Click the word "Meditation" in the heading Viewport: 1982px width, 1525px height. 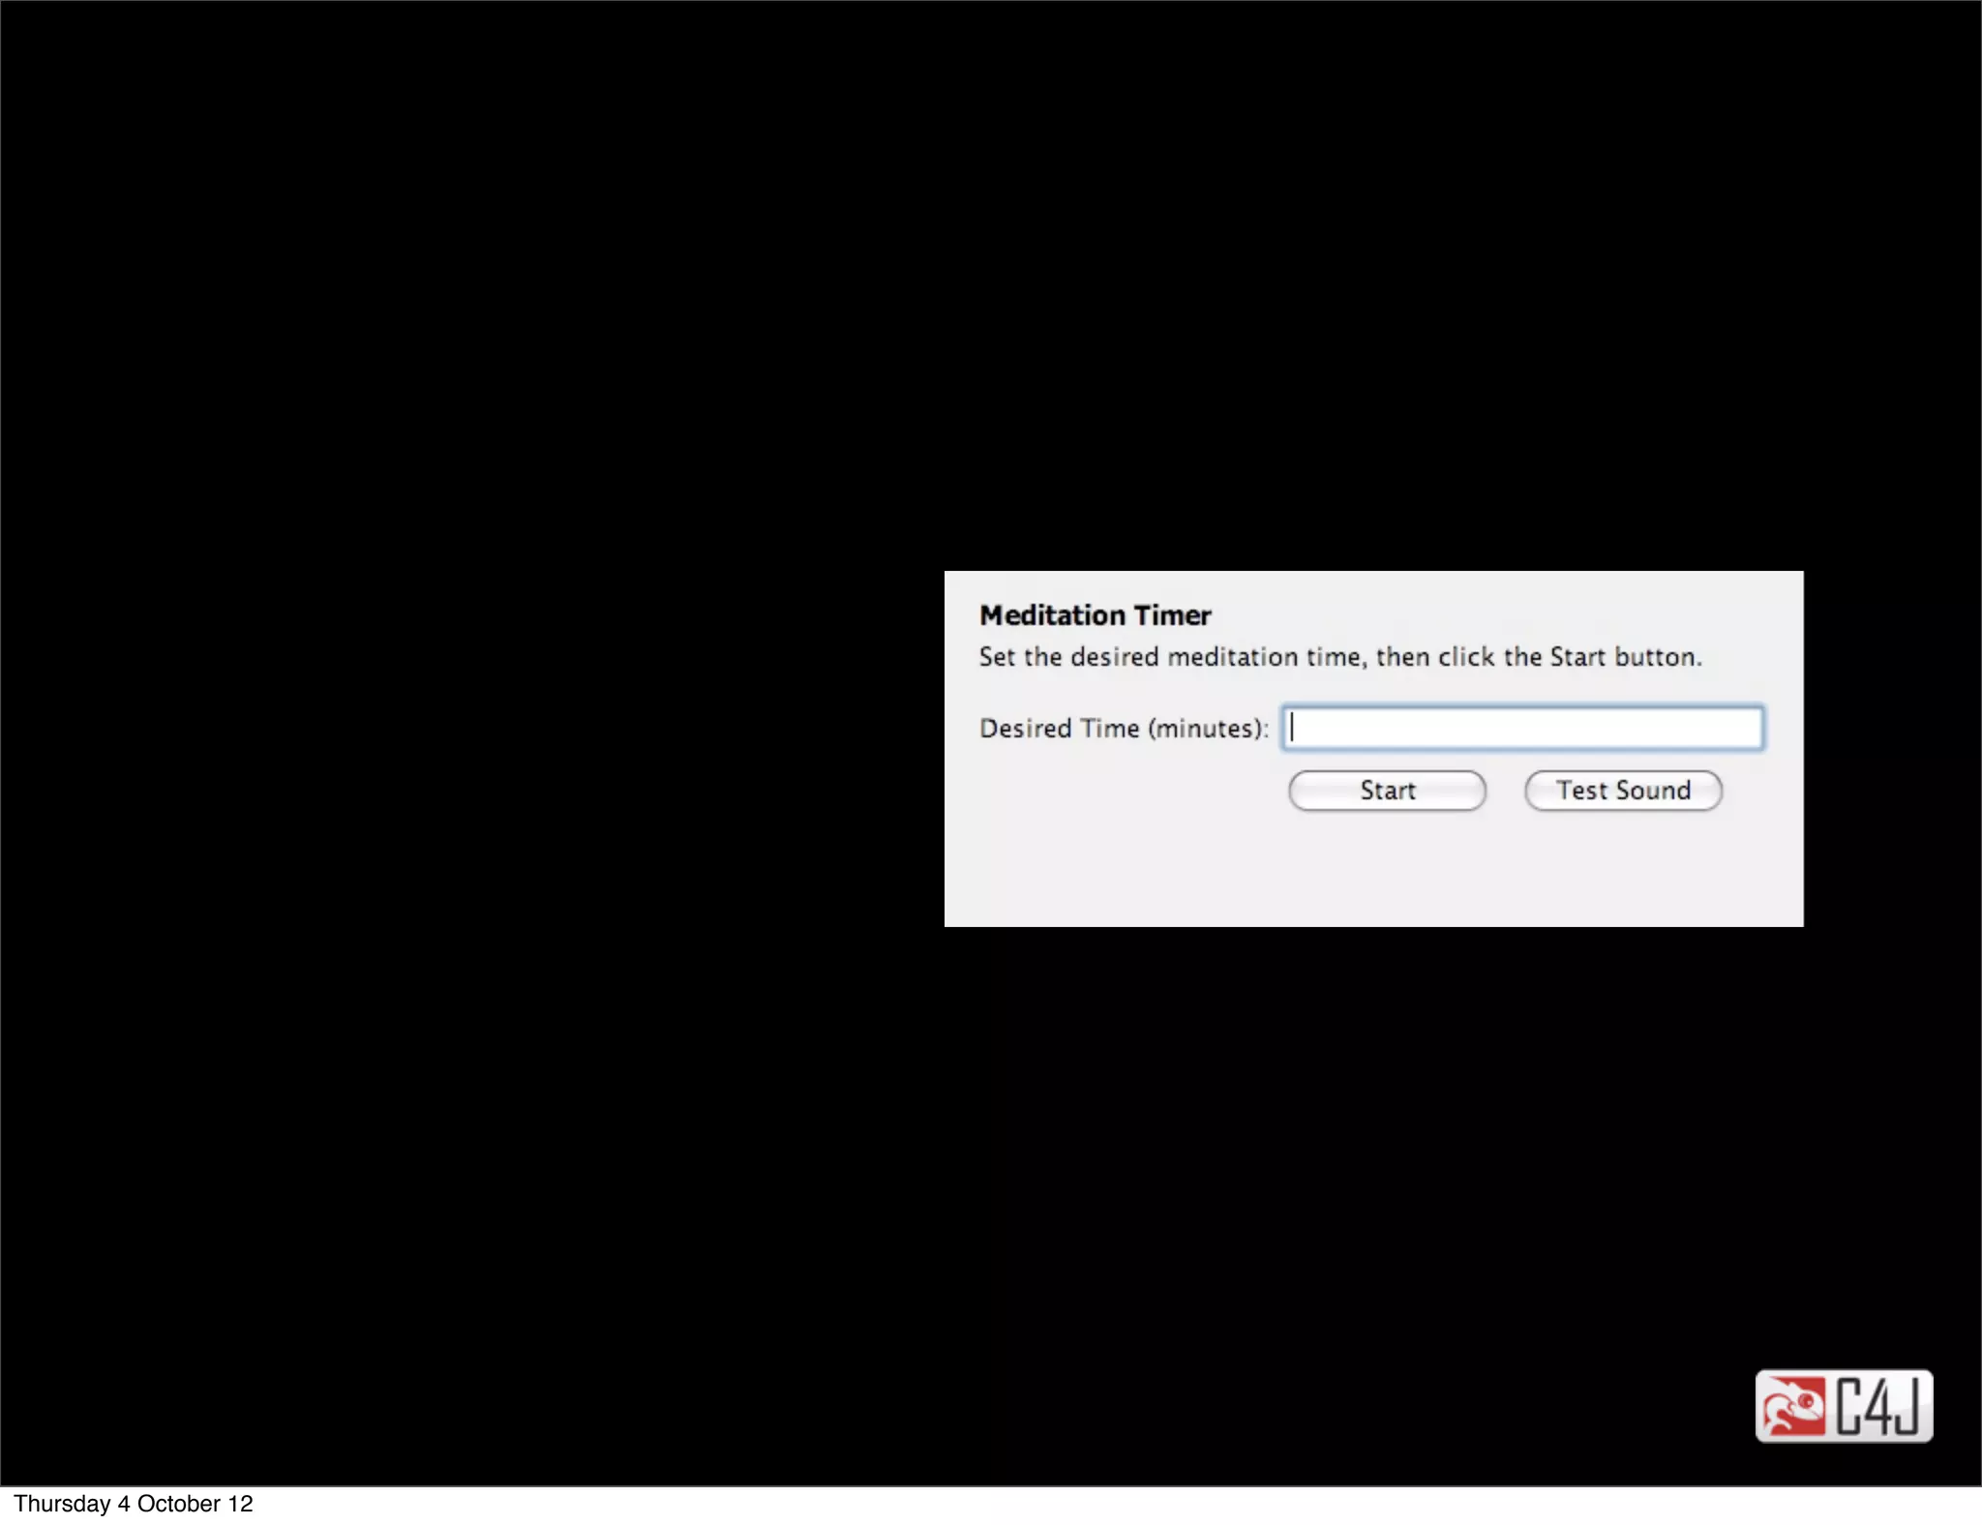(x=1052, y=615)
